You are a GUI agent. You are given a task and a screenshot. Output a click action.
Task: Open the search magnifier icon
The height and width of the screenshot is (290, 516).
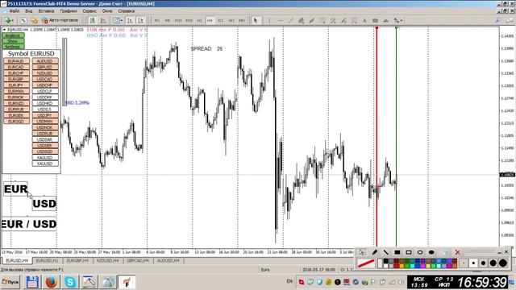[498, 20]
